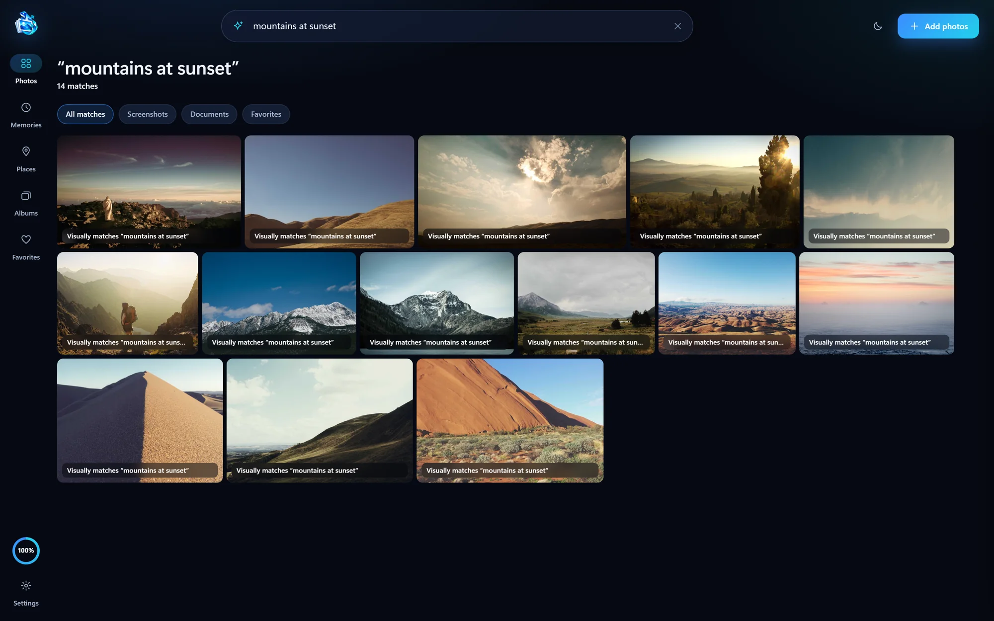Click the "mountains at sunset" results heading
The width and height of the screenshot is (994, 621).
pyautogui.click(x=148, y=68)
